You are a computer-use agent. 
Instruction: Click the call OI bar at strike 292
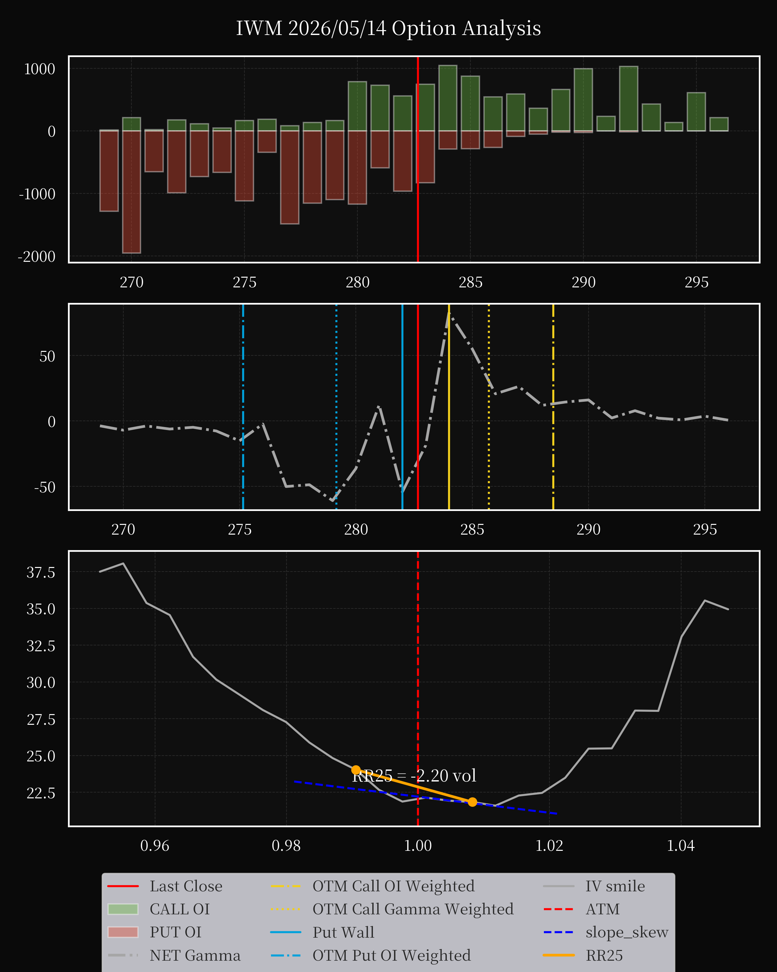click(x=628, y=99)
